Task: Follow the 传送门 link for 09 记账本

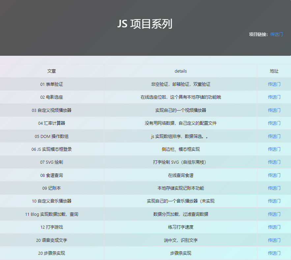Action: tap(274, 188)
